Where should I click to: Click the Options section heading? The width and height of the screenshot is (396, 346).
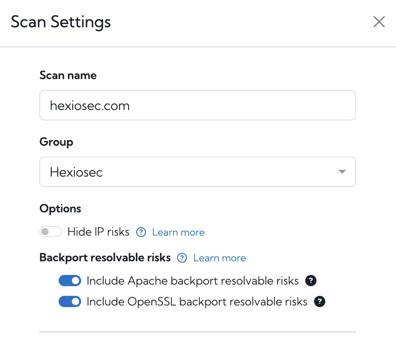(60, 208)
